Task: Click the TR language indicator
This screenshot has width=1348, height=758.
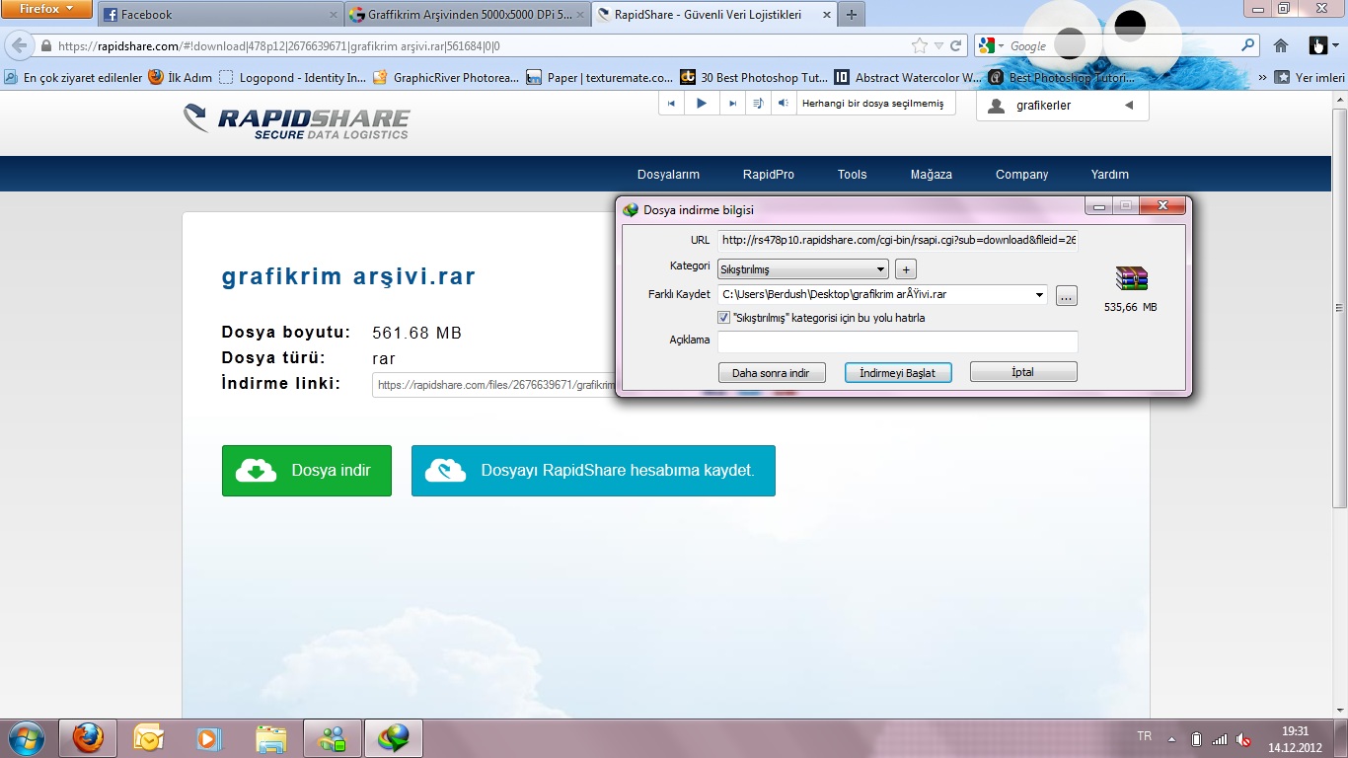Action: (1145, 736)
